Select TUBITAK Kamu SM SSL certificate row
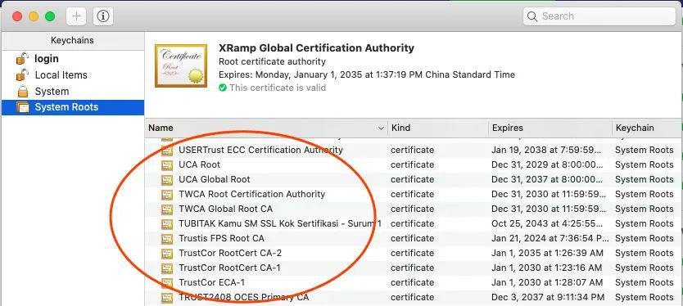The height and width of the screenshot is (306, 683). tap(414, 223)
